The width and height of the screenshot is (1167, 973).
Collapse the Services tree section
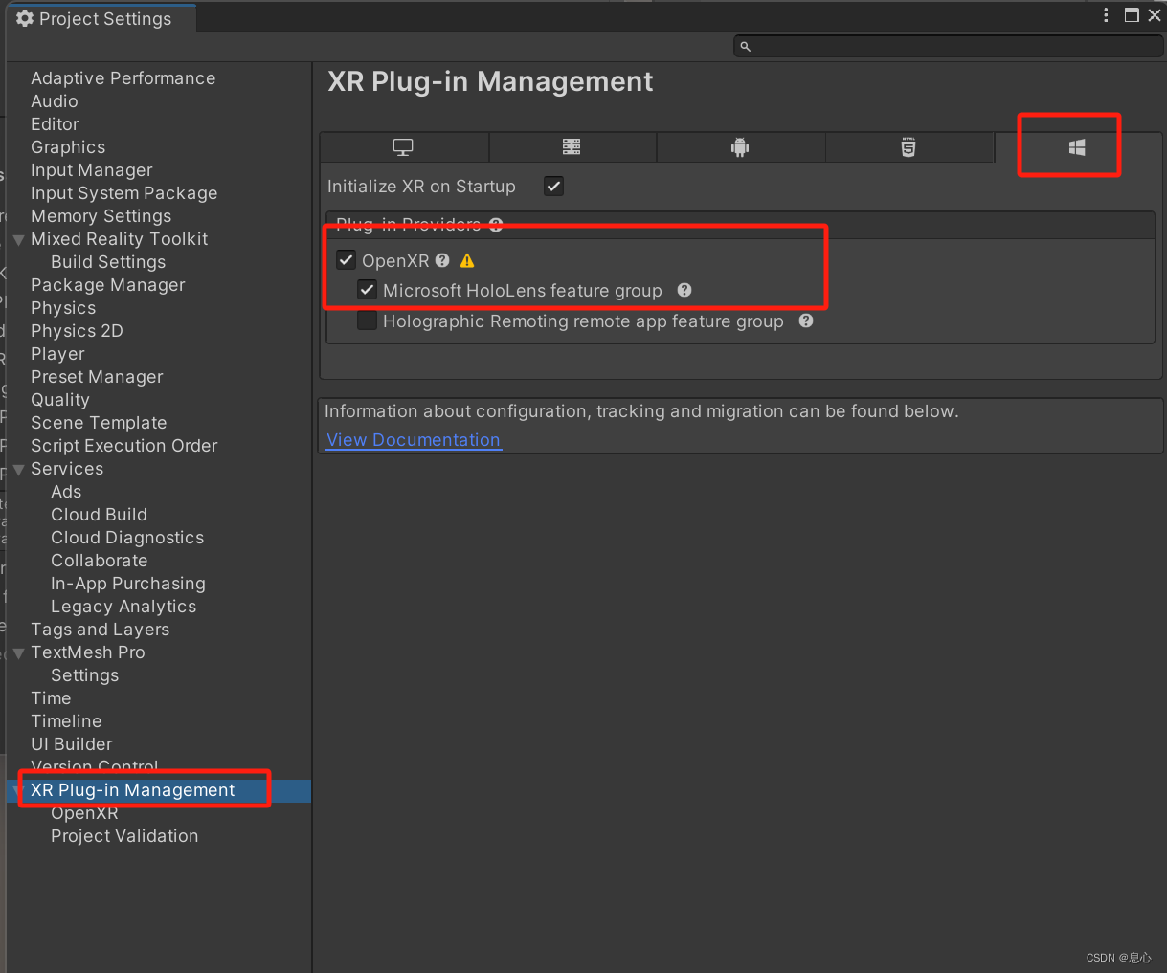point(17,469)
